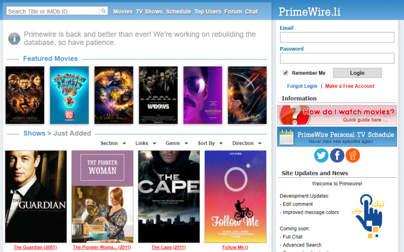The width and height of the screenshot is (404, 252).
Task: Select Top Users in navigation
Action: point(208,12)
